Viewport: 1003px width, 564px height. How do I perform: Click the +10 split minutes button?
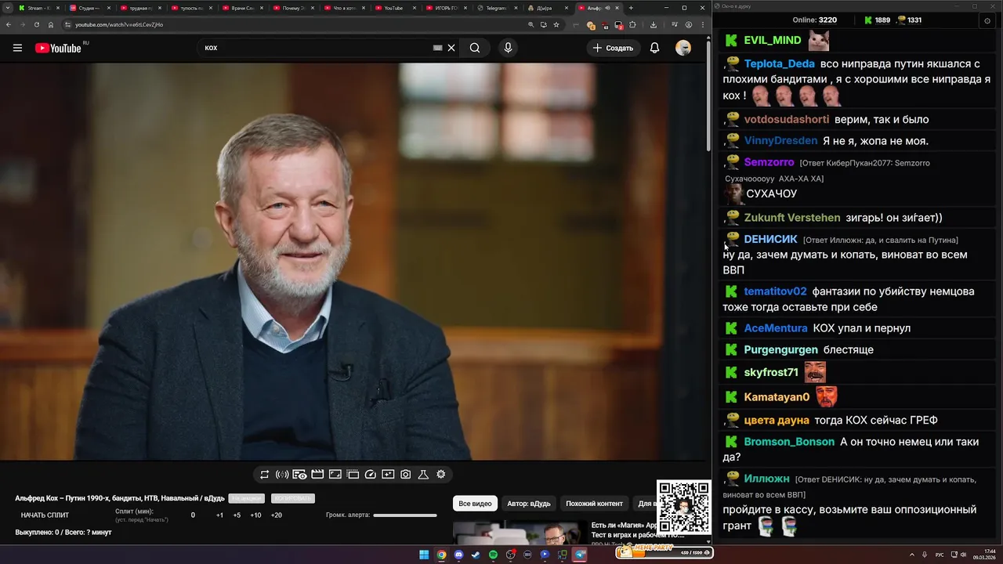point(255,515)
